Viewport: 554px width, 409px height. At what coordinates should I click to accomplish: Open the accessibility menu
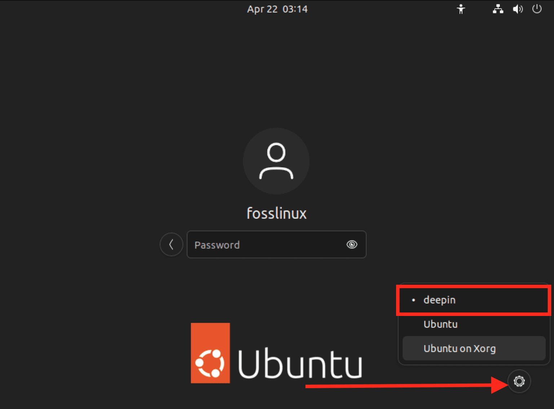[x=461, y=9]
